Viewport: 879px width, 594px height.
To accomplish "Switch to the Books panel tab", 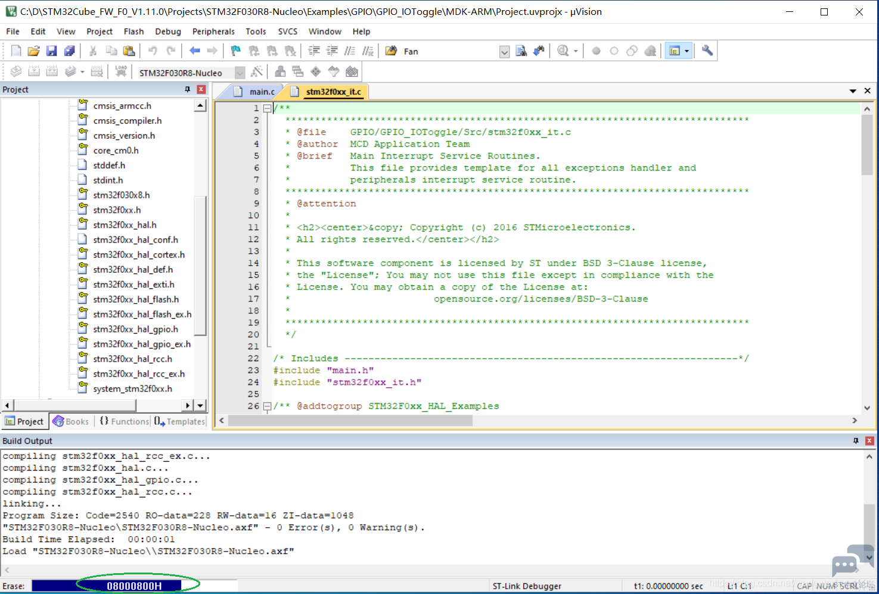I will pos(71,421).
